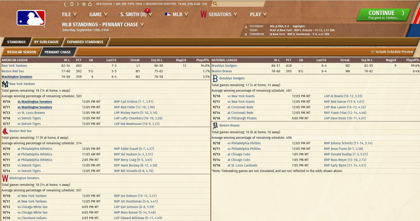Viewport: 420px width, 221px height.
Task: Open the GAME dropdown menu
Action: (98, 14)
